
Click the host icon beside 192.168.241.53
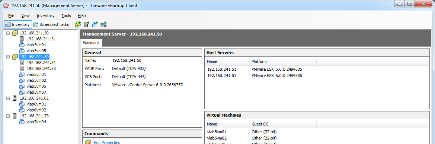coord(22,68)
